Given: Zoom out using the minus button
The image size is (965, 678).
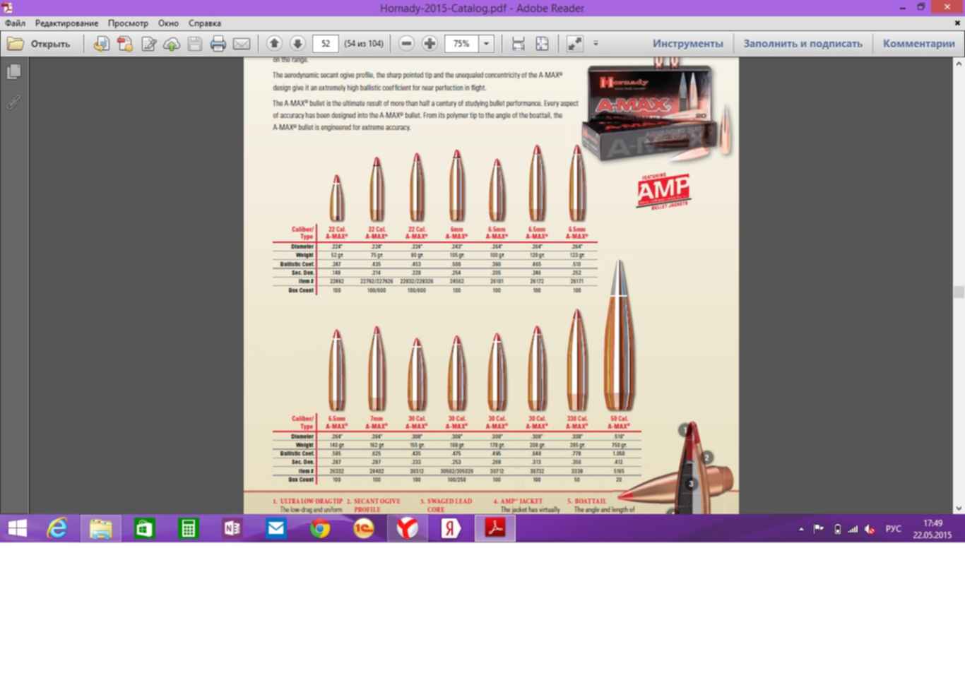Looking at the screenshot, I should (x=406, y=44).
